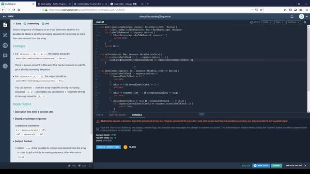Open the page actions three-dots menu
The width and height of the screenshot is (310, 174).
pos(252,10)
